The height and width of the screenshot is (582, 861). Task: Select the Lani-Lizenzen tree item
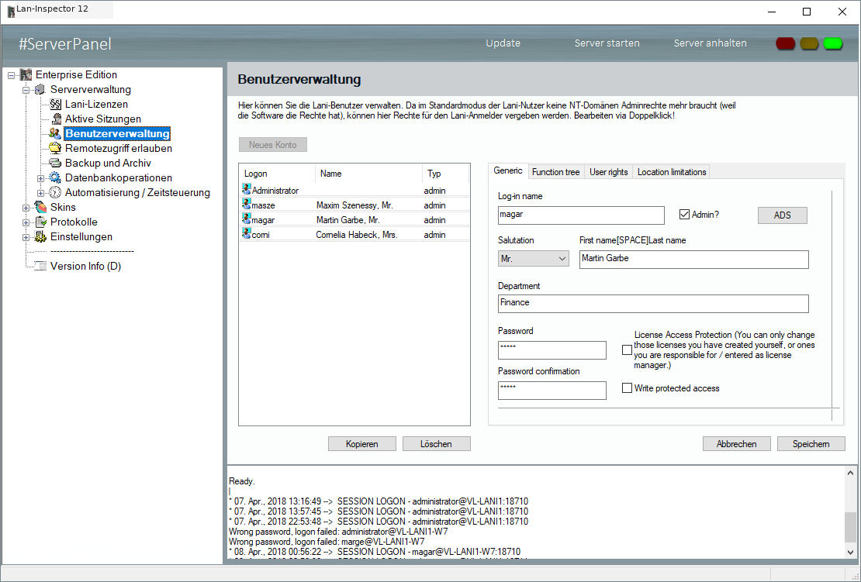[x=96, y=104]
